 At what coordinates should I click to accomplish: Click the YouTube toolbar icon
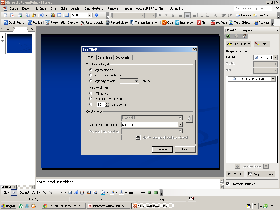point(212,22)
